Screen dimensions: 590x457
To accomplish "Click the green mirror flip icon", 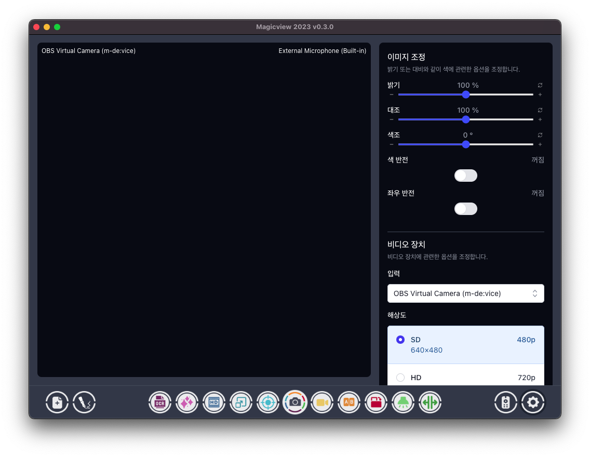I will [x=430, y=402].
